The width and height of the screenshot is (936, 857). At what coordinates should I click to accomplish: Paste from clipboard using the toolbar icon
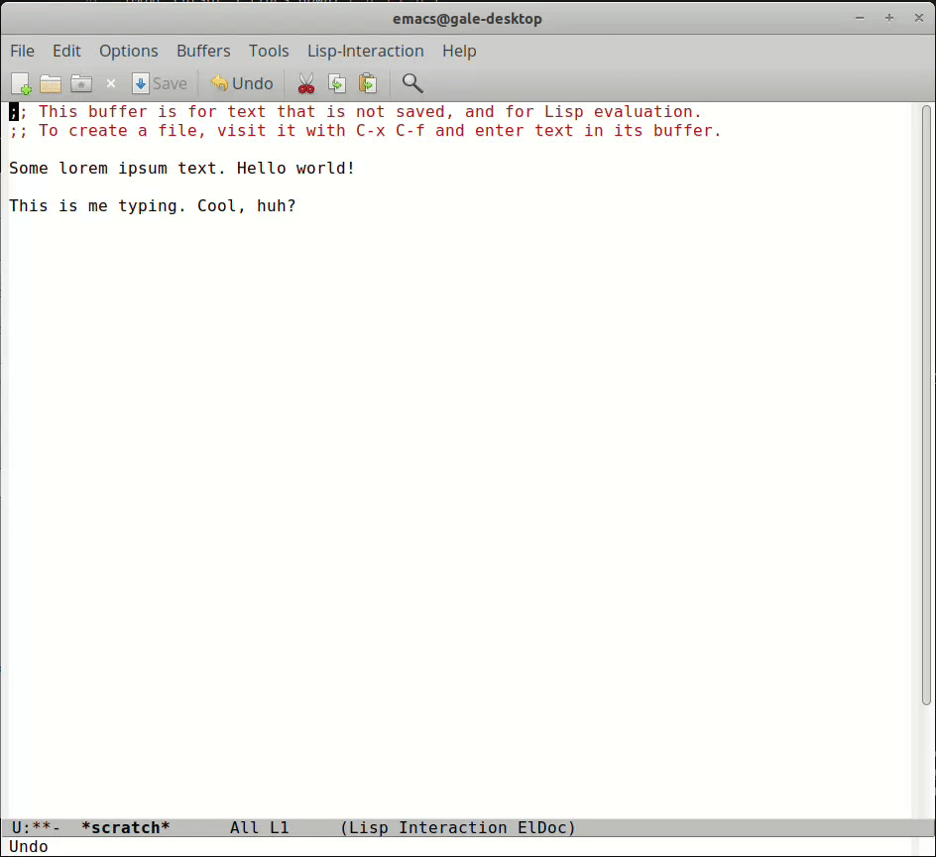(367, 83)
